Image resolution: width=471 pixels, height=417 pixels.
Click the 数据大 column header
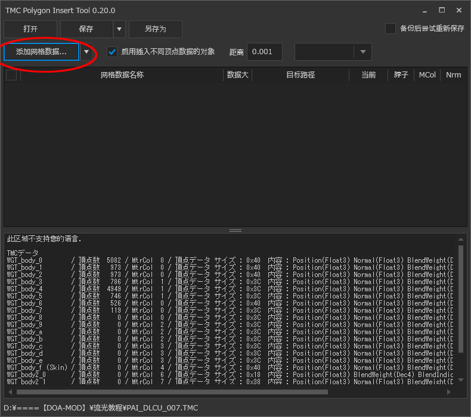pos(238,74)
